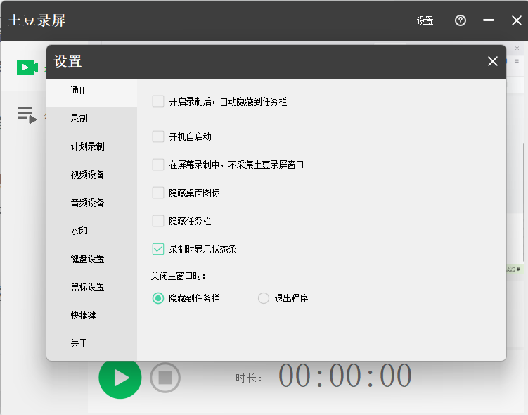Click the help question mark icon

pos(461,20)
